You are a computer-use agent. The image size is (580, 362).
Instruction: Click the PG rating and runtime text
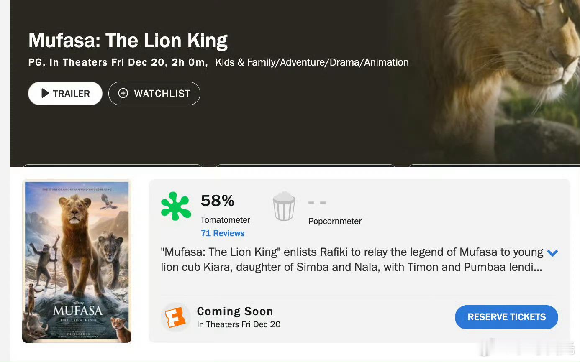coord(118,62)
